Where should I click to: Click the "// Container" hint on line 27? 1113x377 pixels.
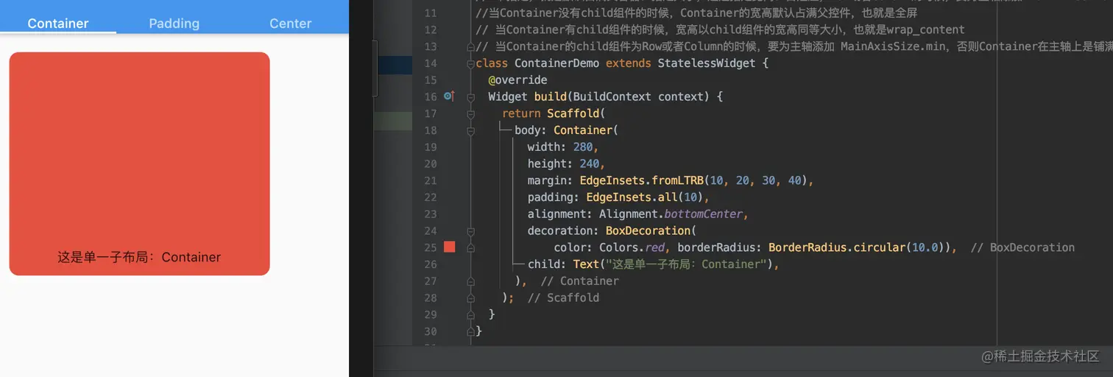click(579, 281)
